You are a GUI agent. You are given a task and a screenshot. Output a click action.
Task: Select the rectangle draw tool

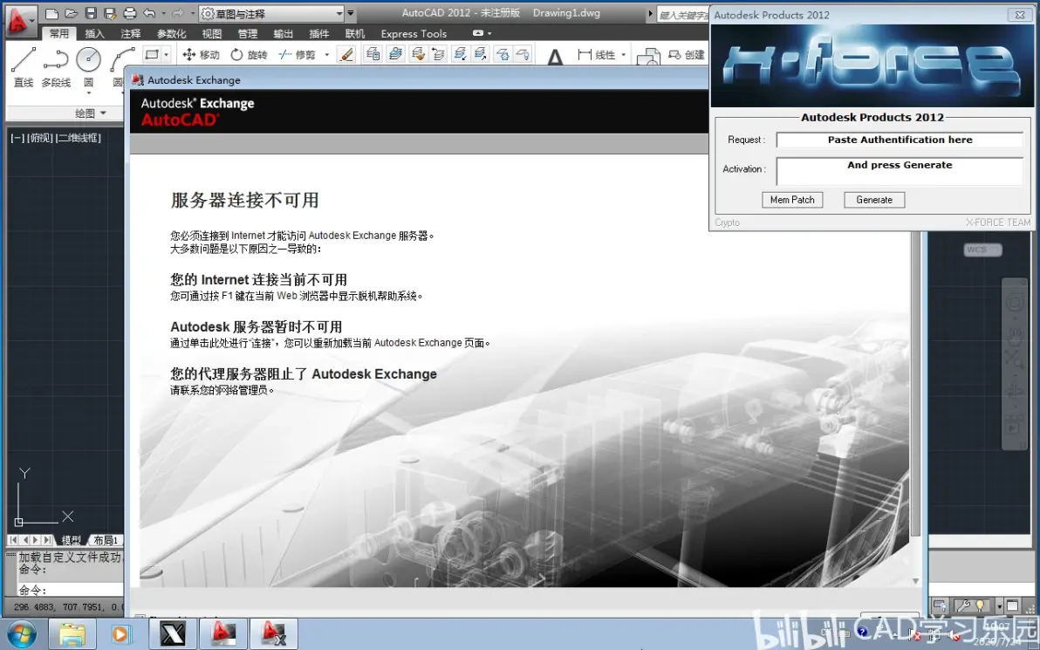[x=152, y=54]
